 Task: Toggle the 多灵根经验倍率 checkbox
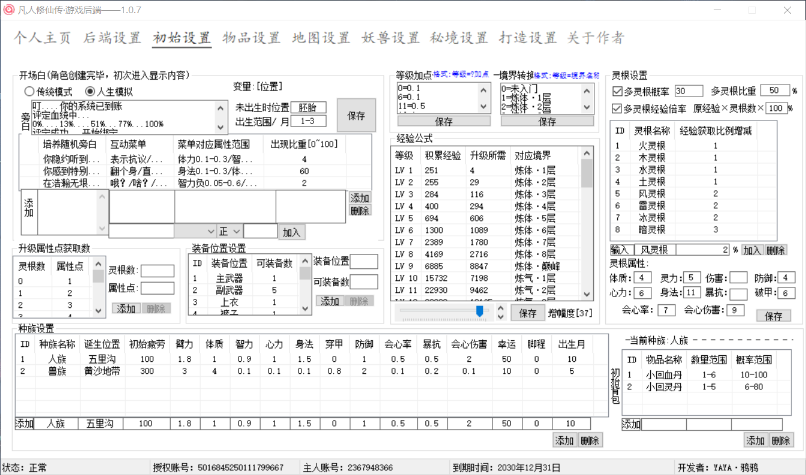(x=650, y=108)
